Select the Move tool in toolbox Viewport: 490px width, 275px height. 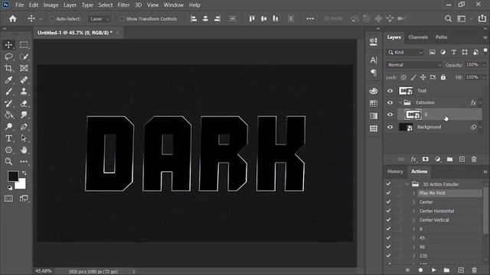pos(8,45)
